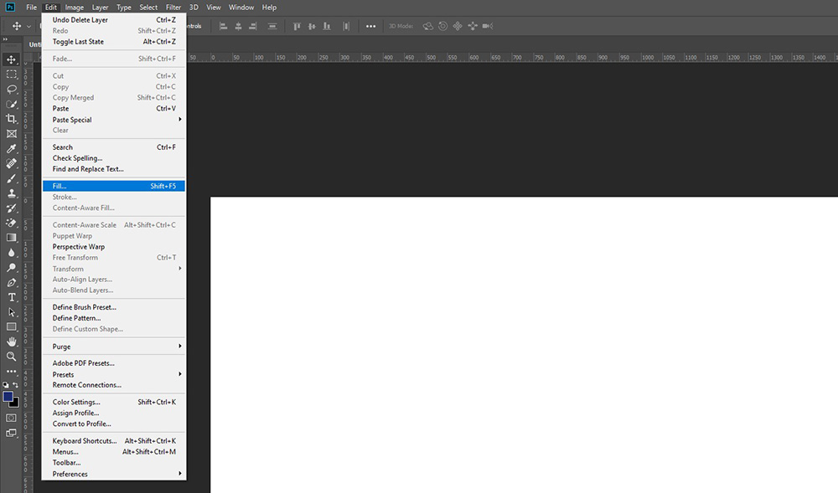Choose the Eyedropper tool

12,148
